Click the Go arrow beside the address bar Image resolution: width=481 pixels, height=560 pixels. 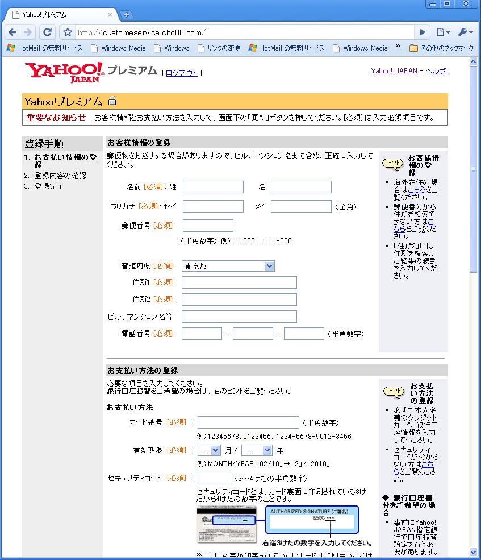pos(423,32)
